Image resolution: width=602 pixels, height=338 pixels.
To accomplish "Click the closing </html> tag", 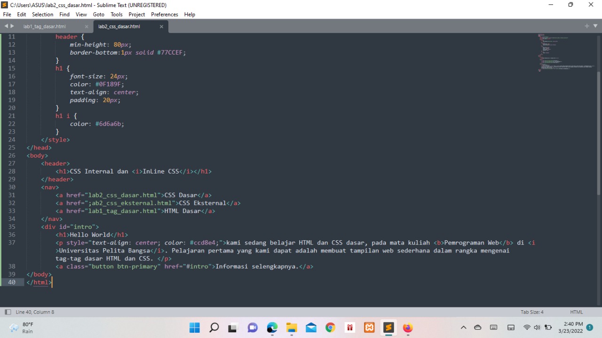I will click(39, 282).
